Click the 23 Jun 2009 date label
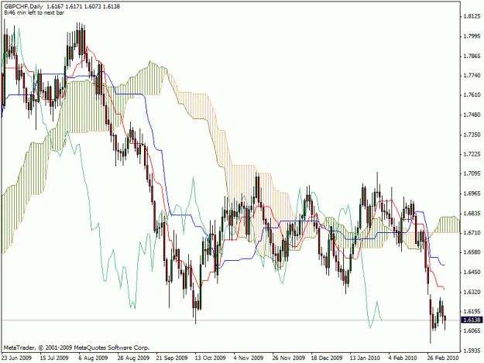The image size is (484, 363). (x=16, y=358)
